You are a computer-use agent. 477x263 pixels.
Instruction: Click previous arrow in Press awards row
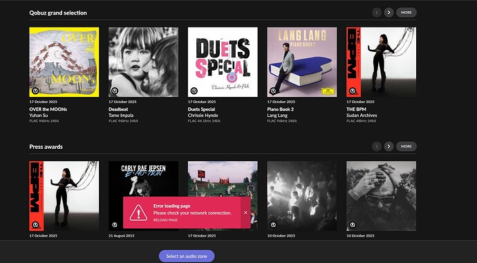coord(377,147)
